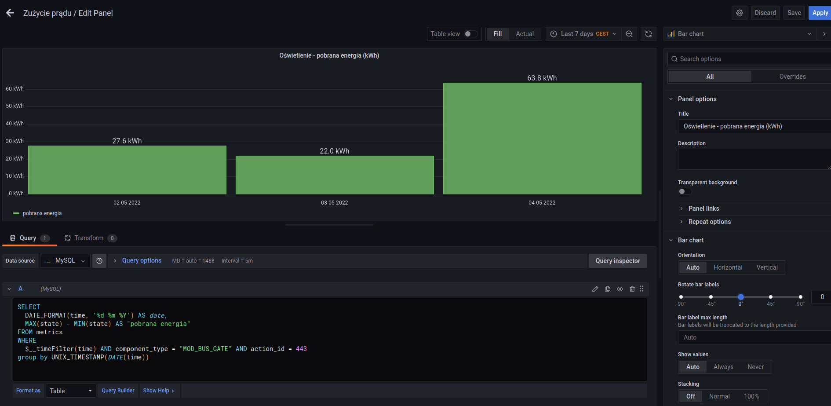The width and height of the screenshot is (831, 406).
Task: Open MySQL data source dropdown
Action: (x=66, y=261)
